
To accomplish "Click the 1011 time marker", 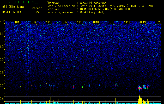I will tap(18, 22).
